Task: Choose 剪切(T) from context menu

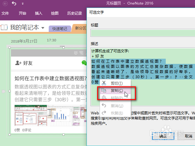Action: pyautogui.click(x=115, y=83)
